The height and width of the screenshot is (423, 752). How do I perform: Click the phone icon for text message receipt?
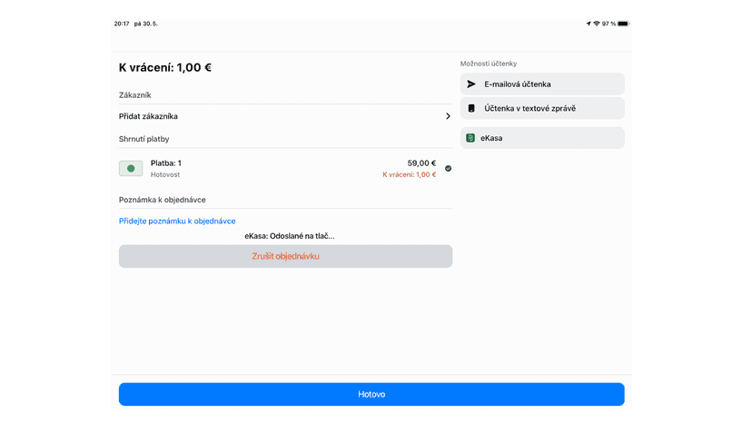pyautogui.click(x=471, y=108)
